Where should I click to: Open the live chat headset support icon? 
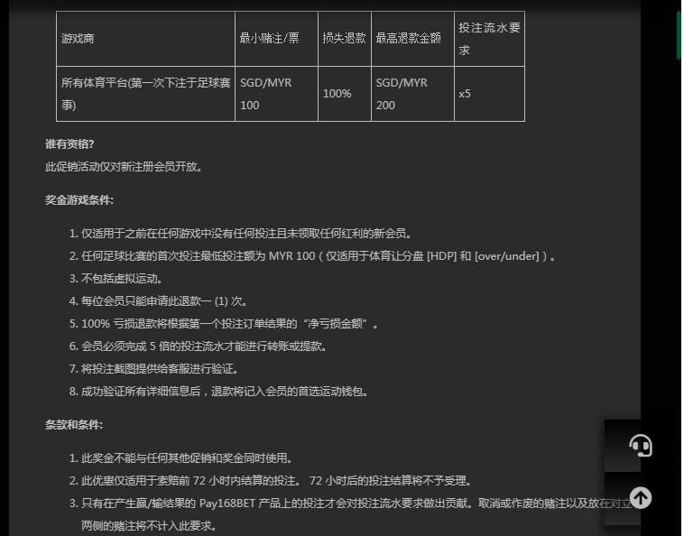pos(640,446)
